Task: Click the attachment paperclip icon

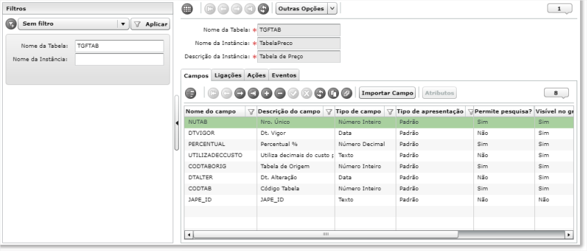Action: pyautogui.click(x=347, y=93)
